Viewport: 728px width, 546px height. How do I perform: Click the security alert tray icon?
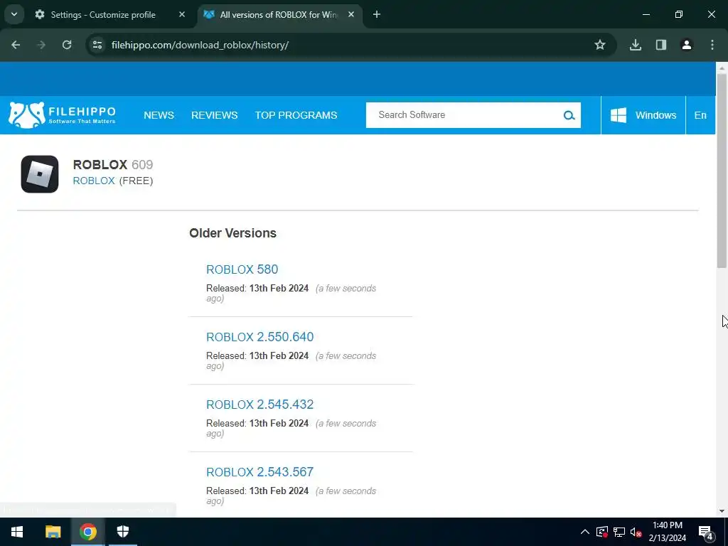pyautogui.click(x=602, y=532)
